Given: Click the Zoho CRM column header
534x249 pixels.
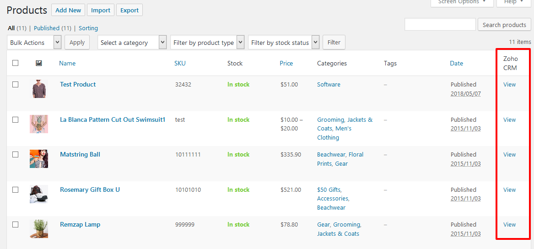Looking at the screenshot, I should [x=510, y=63].
